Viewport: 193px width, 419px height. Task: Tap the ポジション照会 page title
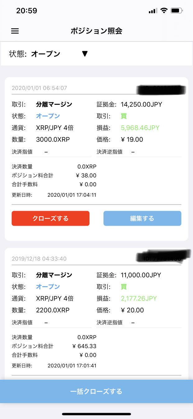pos(96,31)
